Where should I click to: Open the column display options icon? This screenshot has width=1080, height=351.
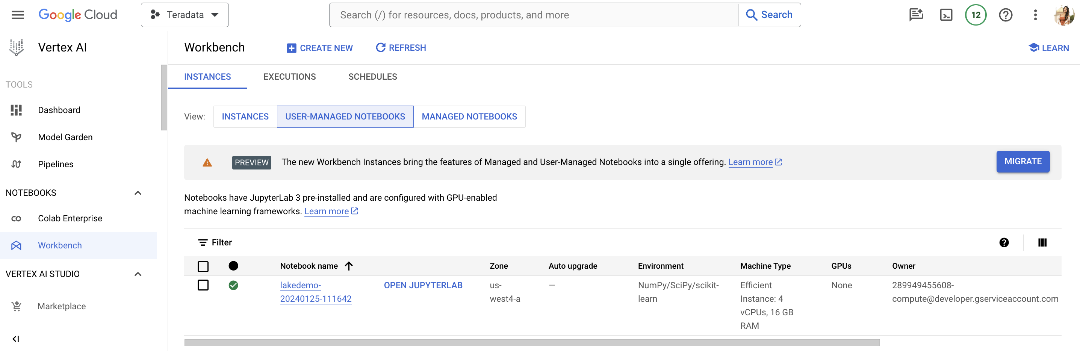(1042, 243)
